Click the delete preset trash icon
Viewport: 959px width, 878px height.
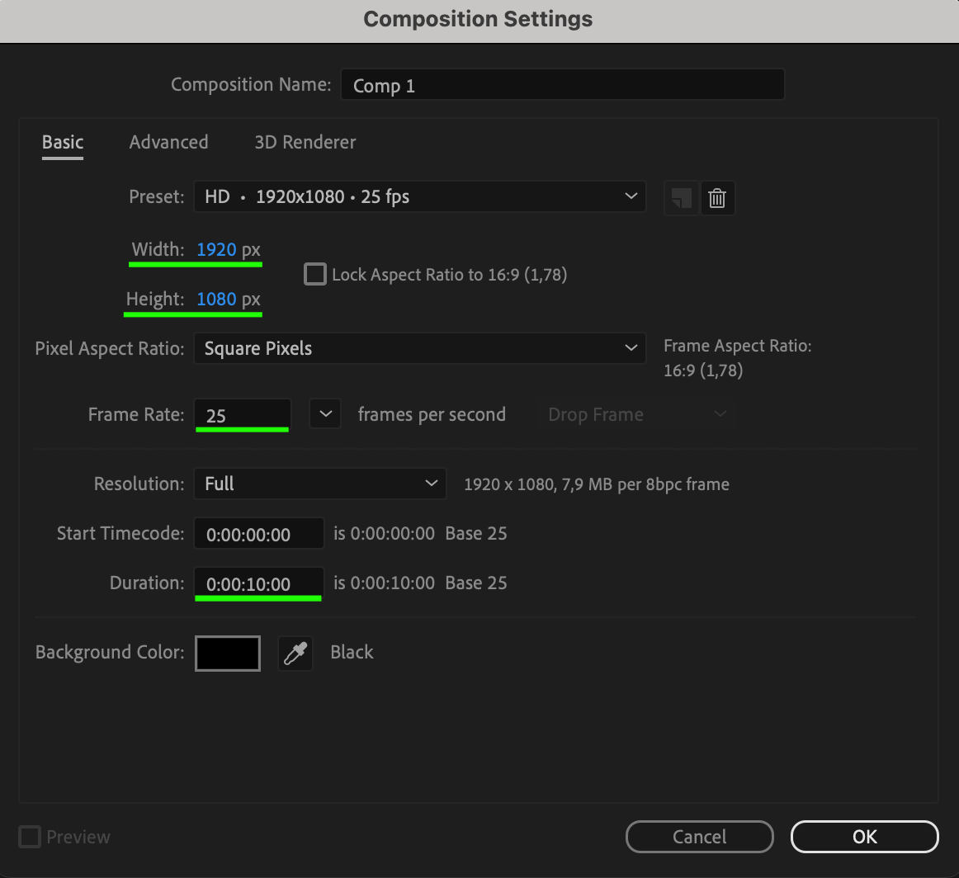(x=717, y=198)
